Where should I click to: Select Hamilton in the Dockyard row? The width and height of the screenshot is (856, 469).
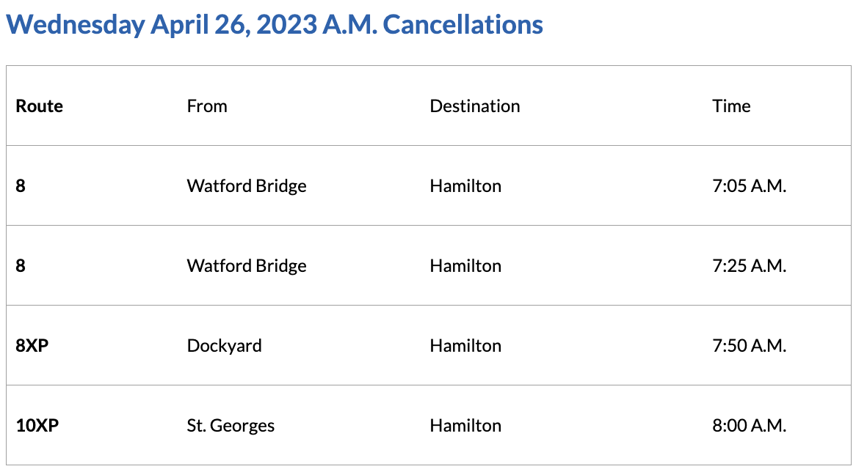click(x=465, y=346)
